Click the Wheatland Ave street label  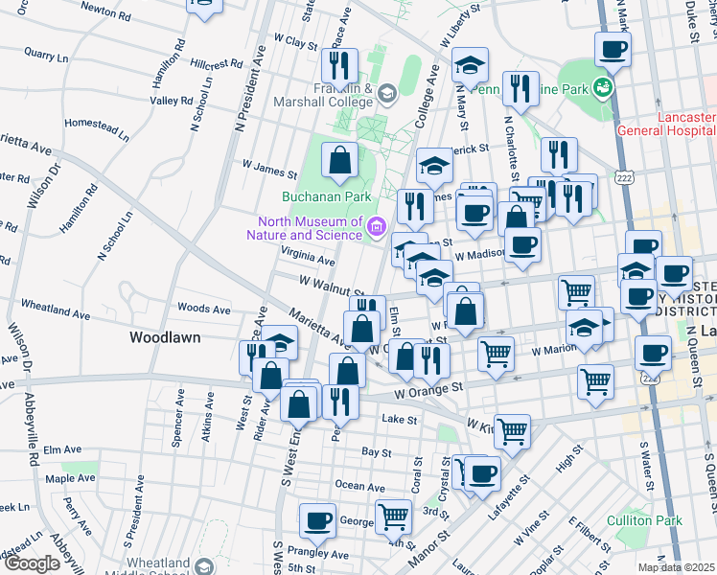(x=56, y=310)
